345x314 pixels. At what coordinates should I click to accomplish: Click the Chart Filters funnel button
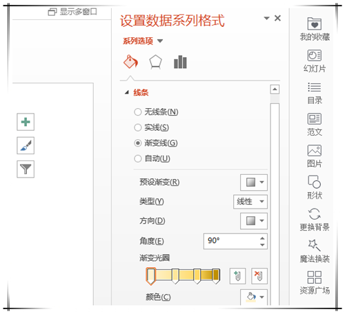point(26,169)
